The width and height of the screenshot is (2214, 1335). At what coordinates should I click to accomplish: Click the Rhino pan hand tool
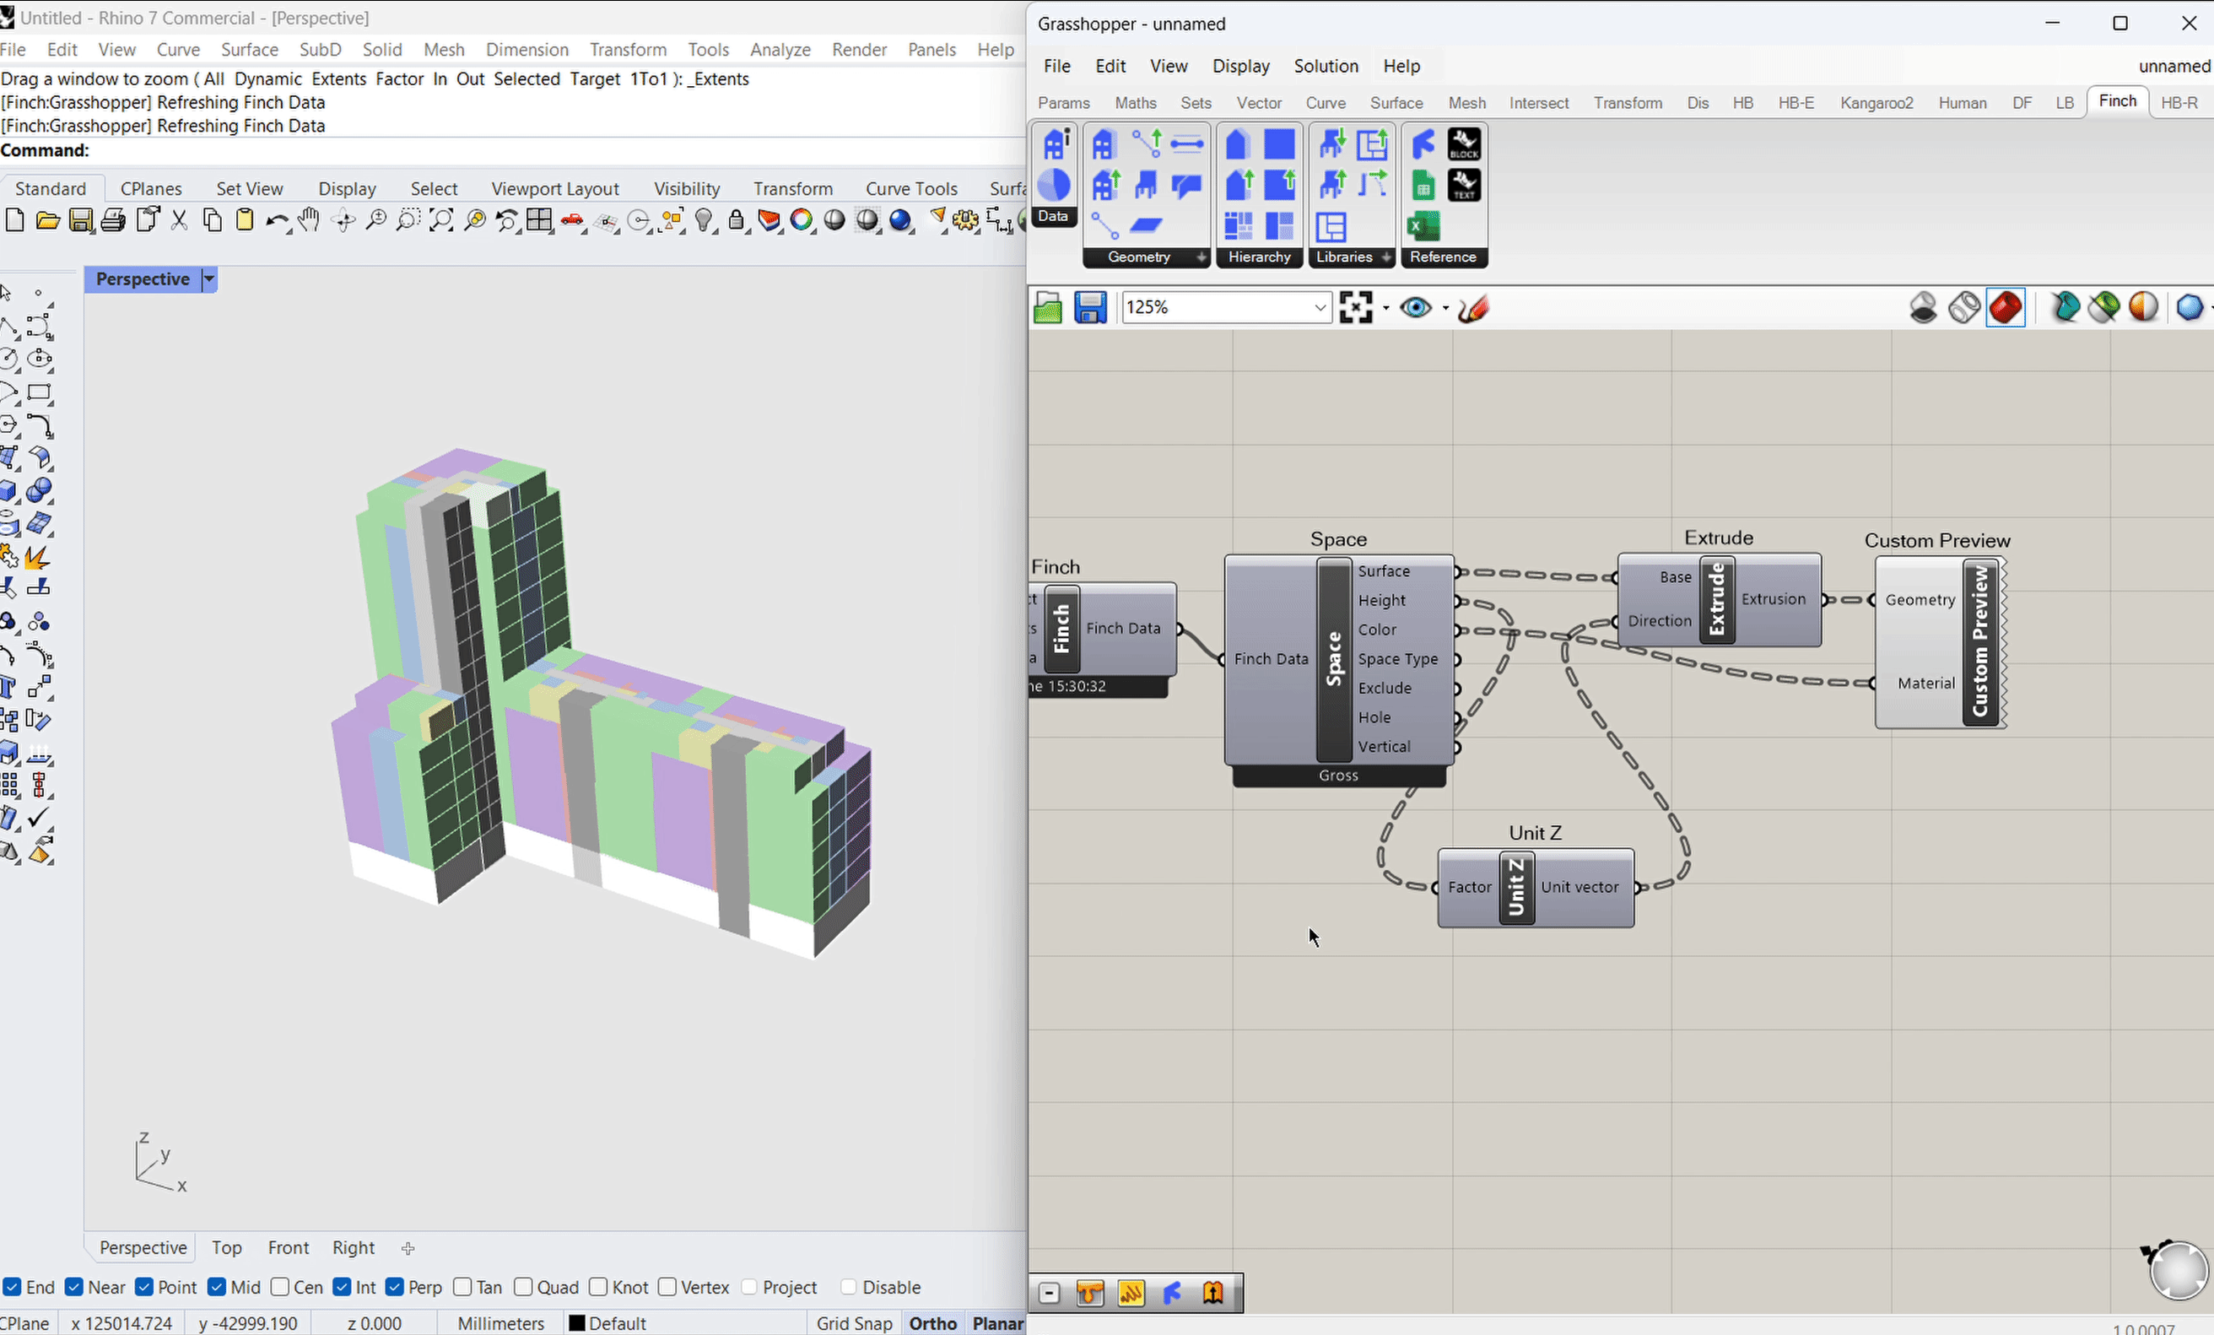coord(309,220)
